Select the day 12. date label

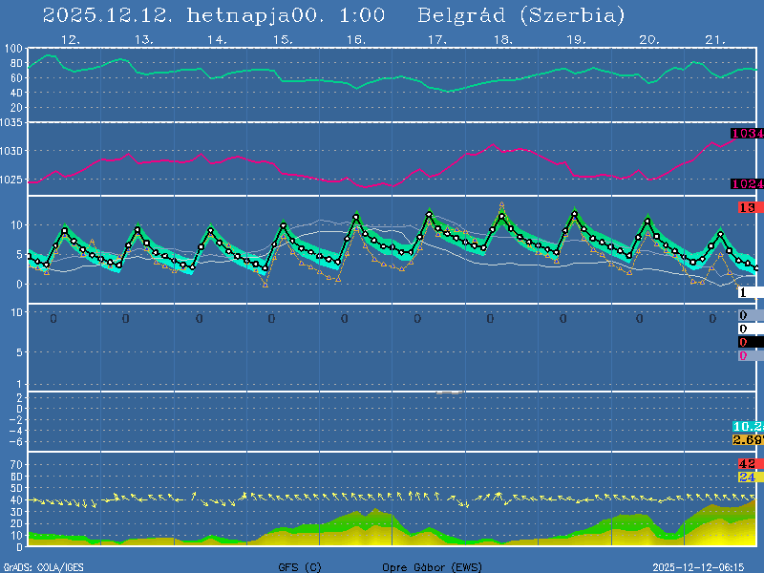(x=70, y=40)
